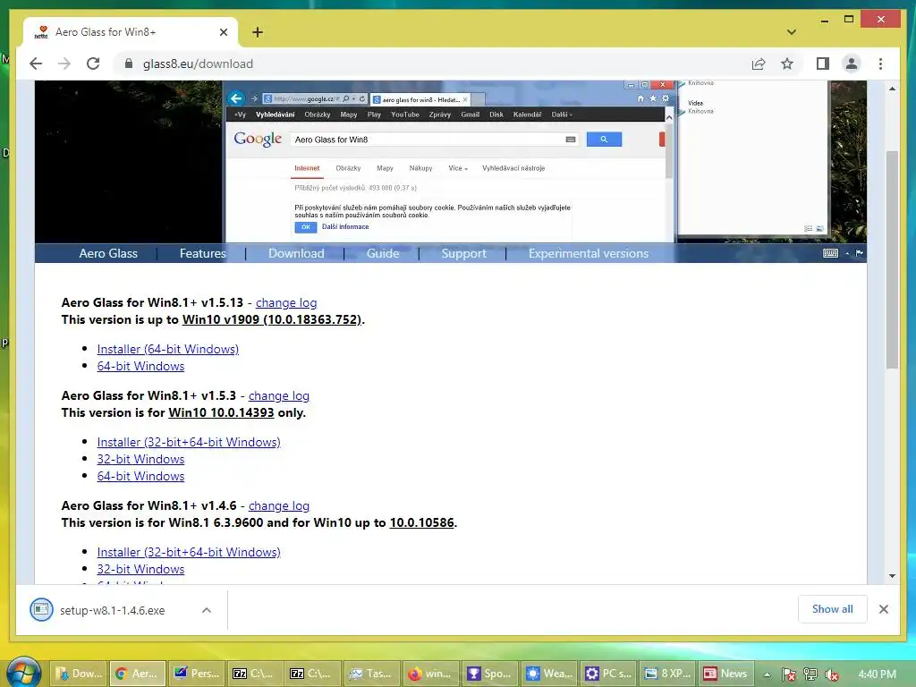Switch to Personalization taskbar item
This screenshot has width=916, height=687.
point(197,674)
